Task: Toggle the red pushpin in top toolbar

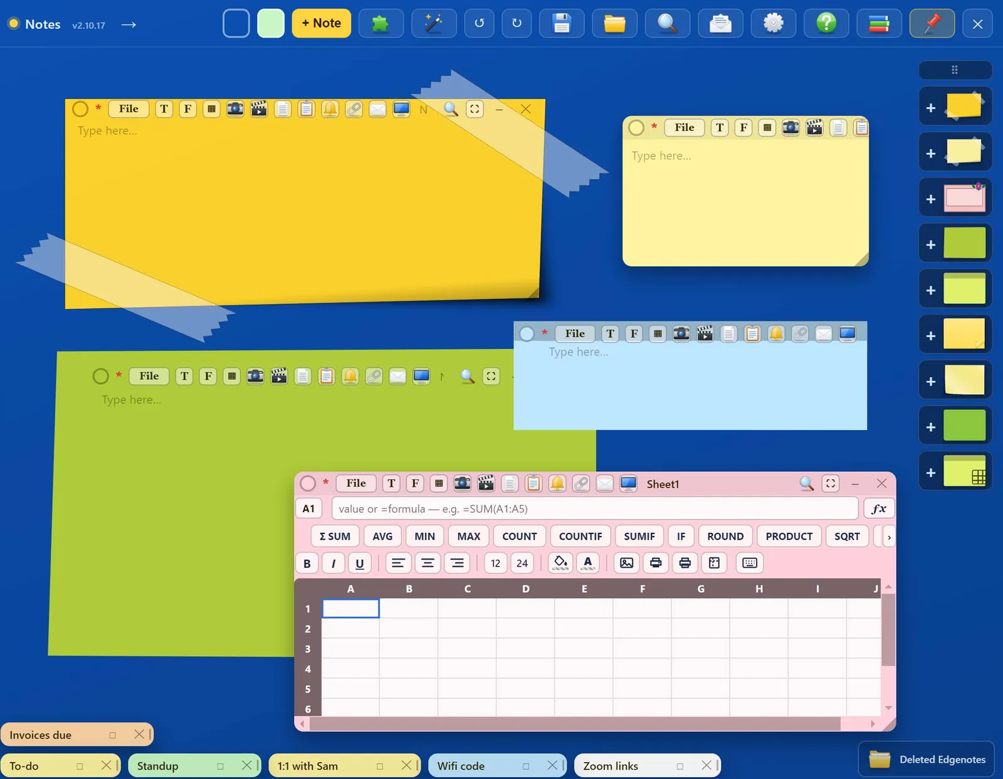Action: 932,24
